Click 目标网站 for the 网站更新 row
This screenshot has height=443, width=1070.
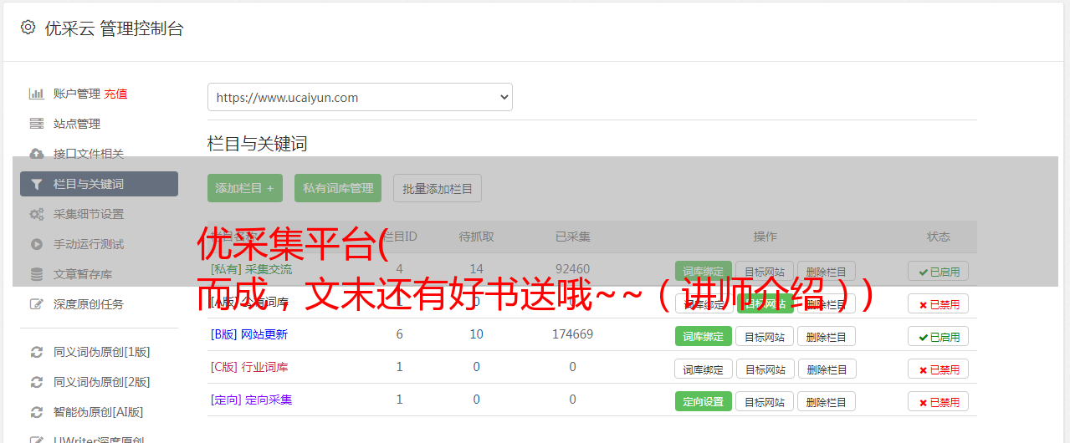pos(765,336)
